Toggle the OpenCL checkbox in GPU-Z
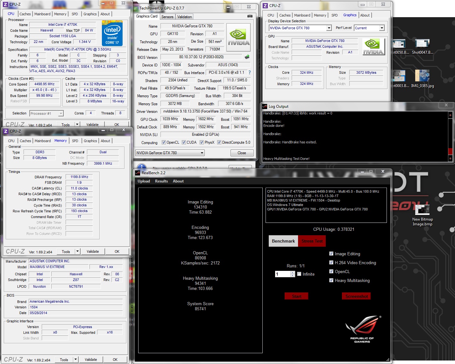Image resolution: width=455 pixels, height=364 pixels. click(164, 142)
